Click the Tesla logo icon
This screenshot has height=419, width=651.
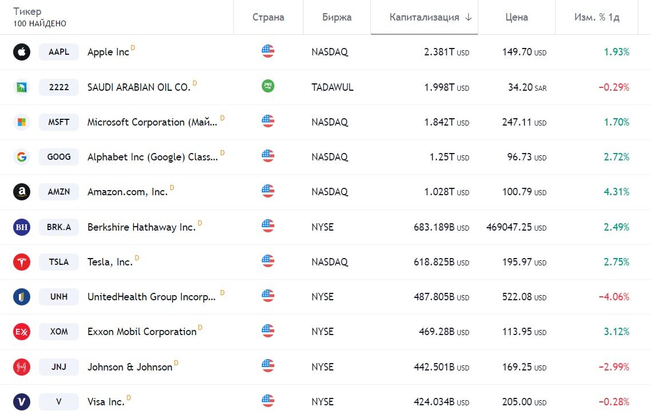(22, 262)
